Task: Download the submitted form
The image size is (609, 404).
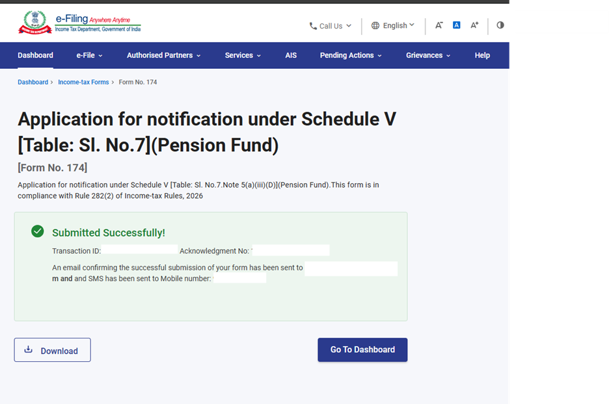Action: point(52,350)
